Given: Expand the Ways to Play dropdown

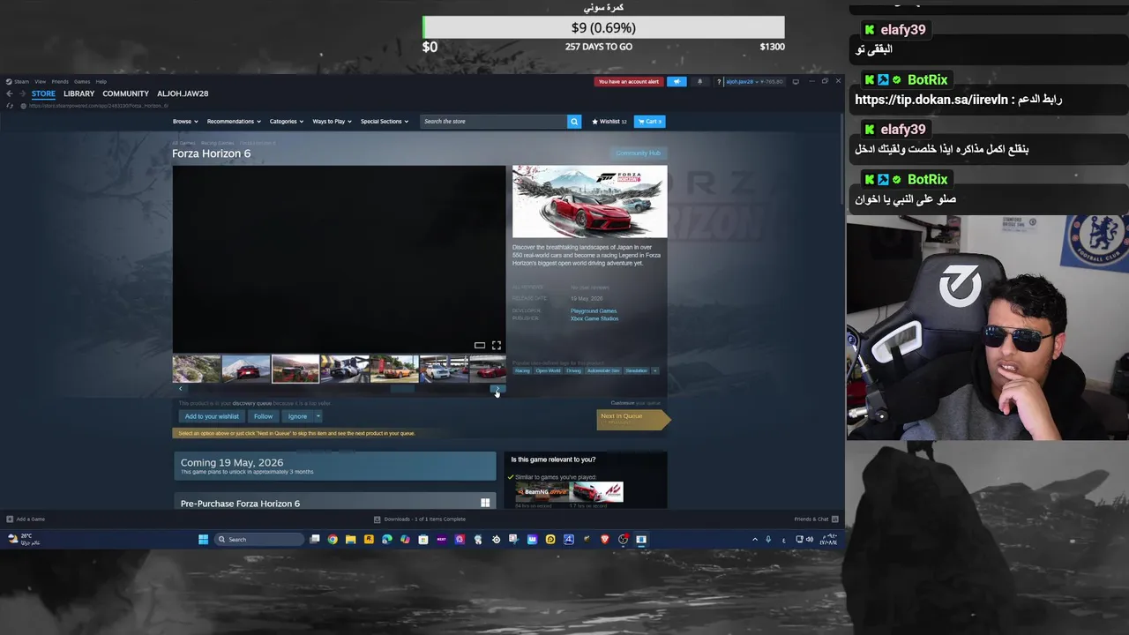Looking at the screenshot, I should pos(332,122).
